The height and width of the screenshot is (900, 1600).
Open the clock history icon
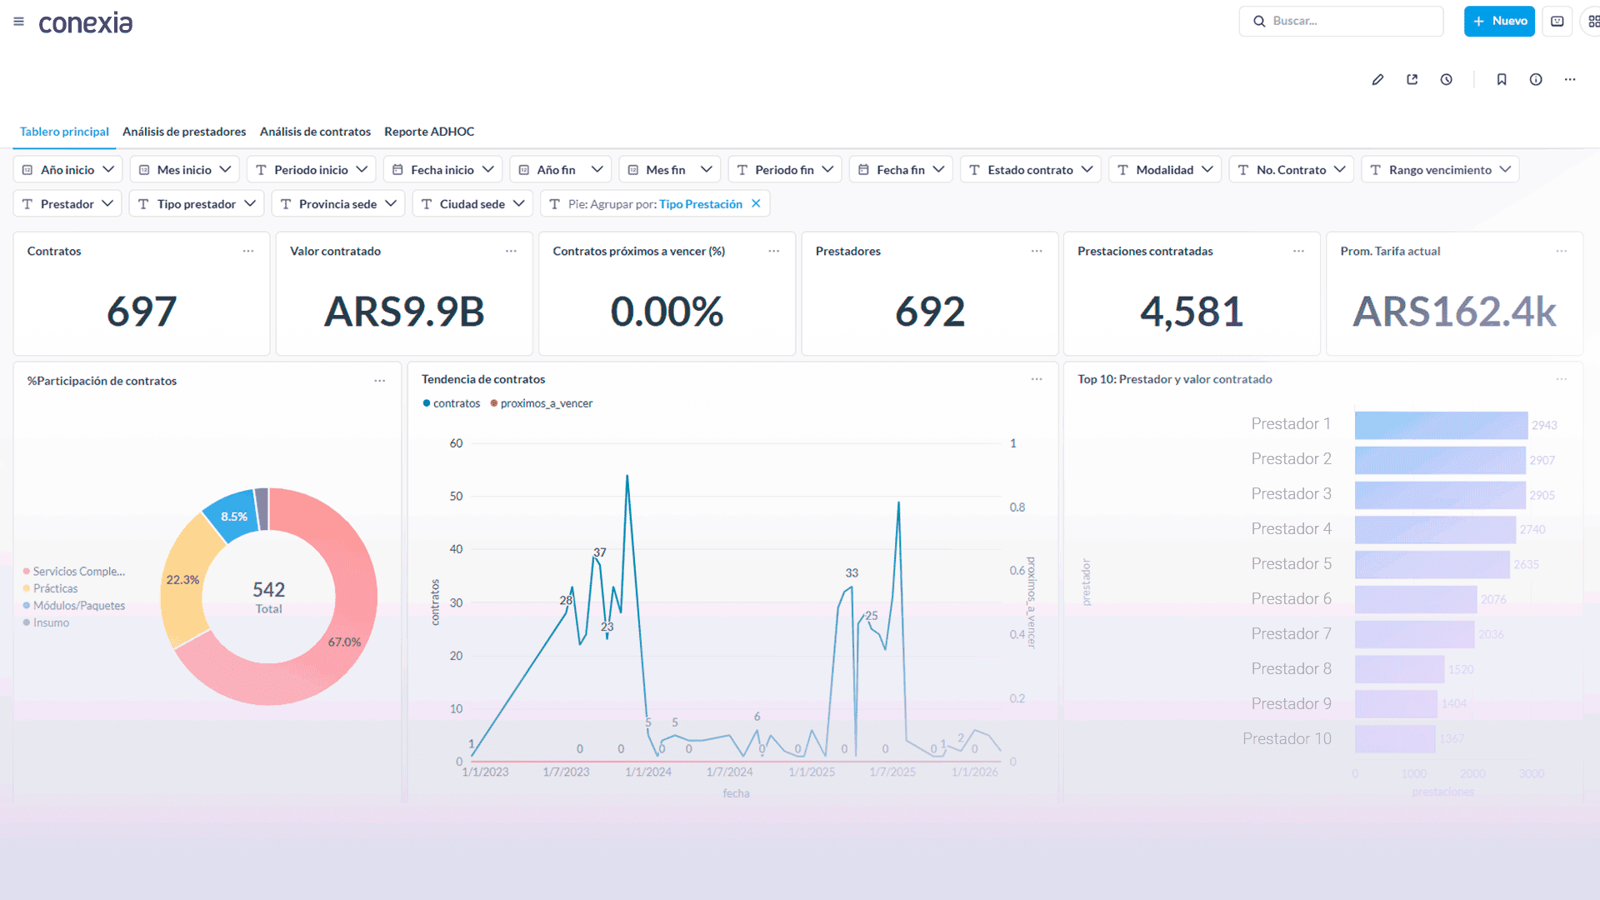[x=1447, y=80]
